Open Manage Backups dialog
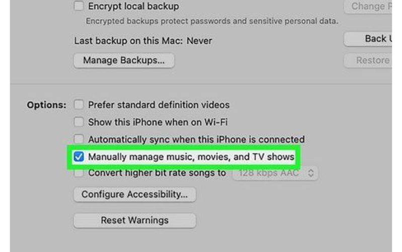This screenshot has width=402, height=252. tap(124, 60)
